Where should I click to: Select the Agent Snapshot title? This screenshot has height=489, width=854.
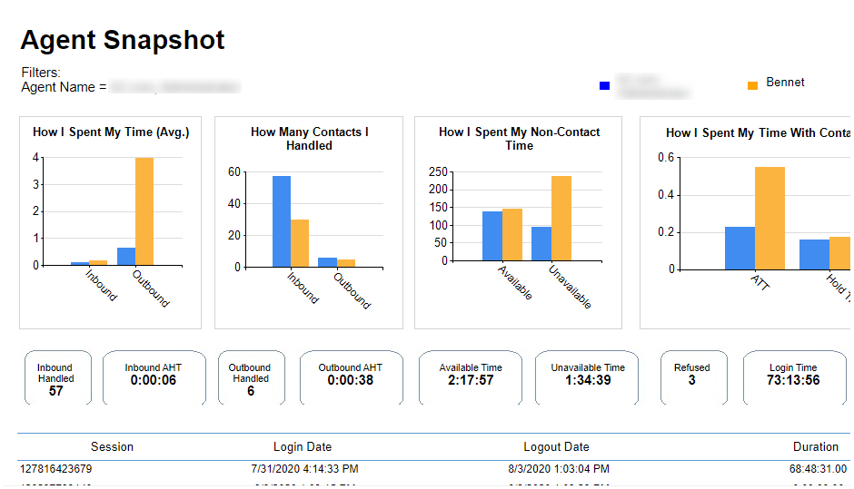click(123, 40)
